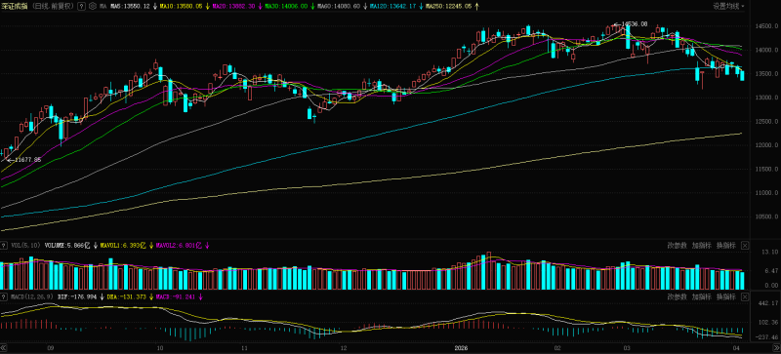
Task: Click the 10500 price axis label
Action: (765, 217)
